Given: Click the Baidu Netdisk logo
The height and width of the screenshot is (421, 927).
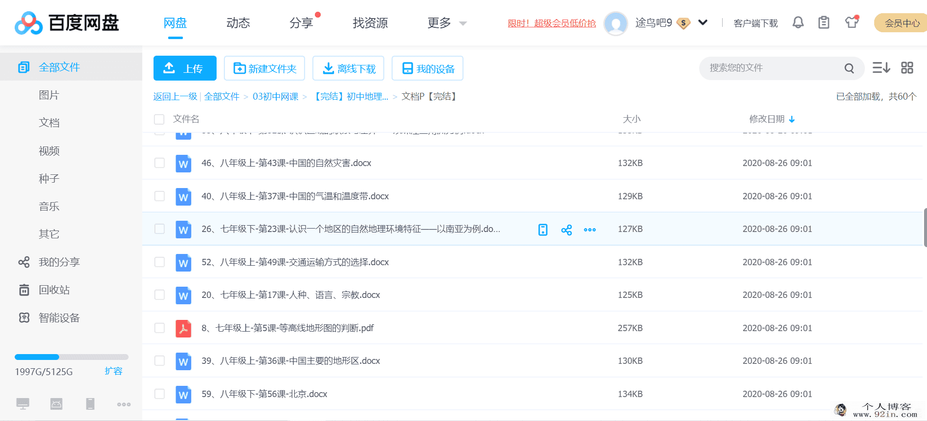Looking at the screenshot, I should [67, 23].
